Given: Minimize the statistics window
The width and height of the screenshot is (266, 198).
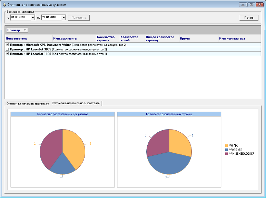Looking at the screenshot, I should click(x=243, y=5).
